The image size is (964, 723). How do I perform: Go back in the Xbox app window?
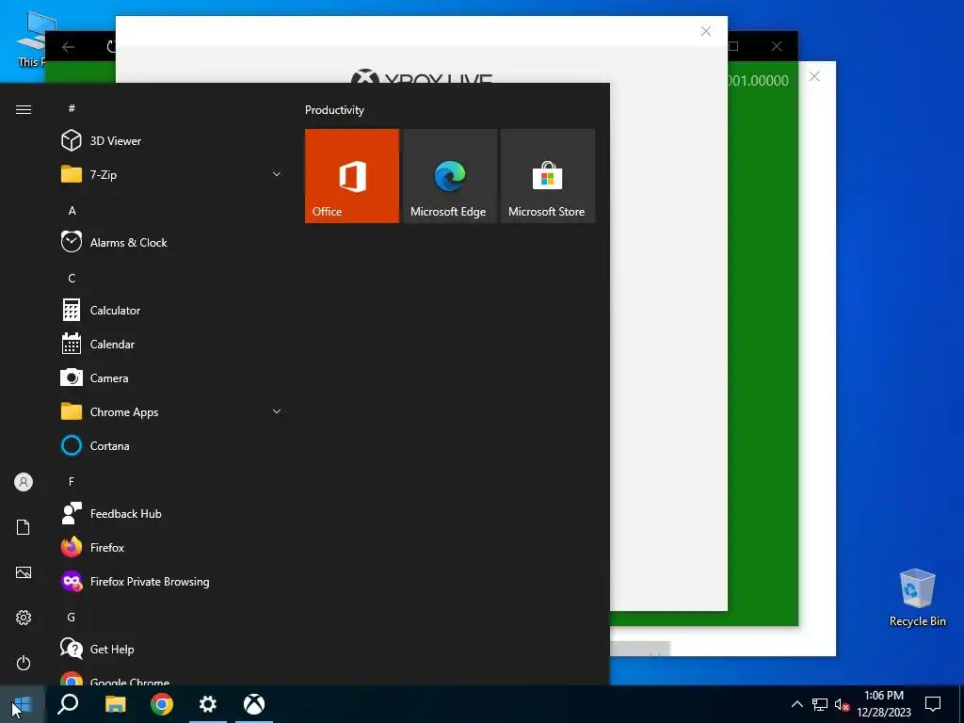click(x=68, y=47)
